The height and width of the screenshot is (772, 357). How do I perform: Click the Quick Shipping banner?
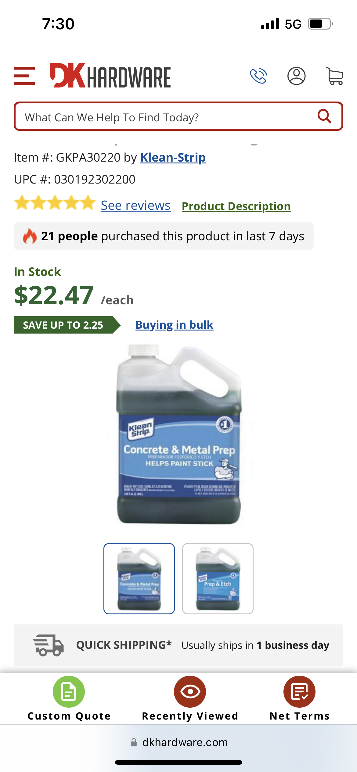coord(179,645)
